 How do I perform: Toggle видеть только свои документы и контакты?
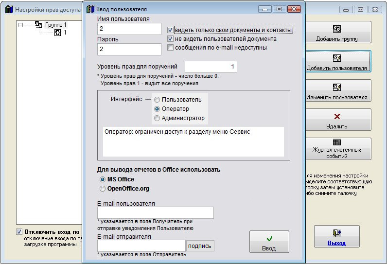click(x=170, y=30)
